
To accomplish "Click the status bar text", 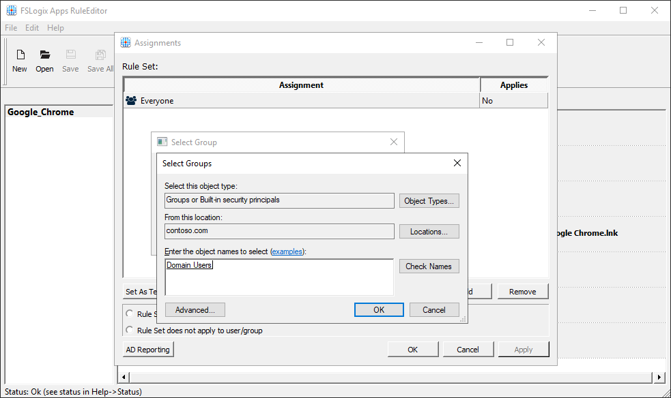I will 73,392.
